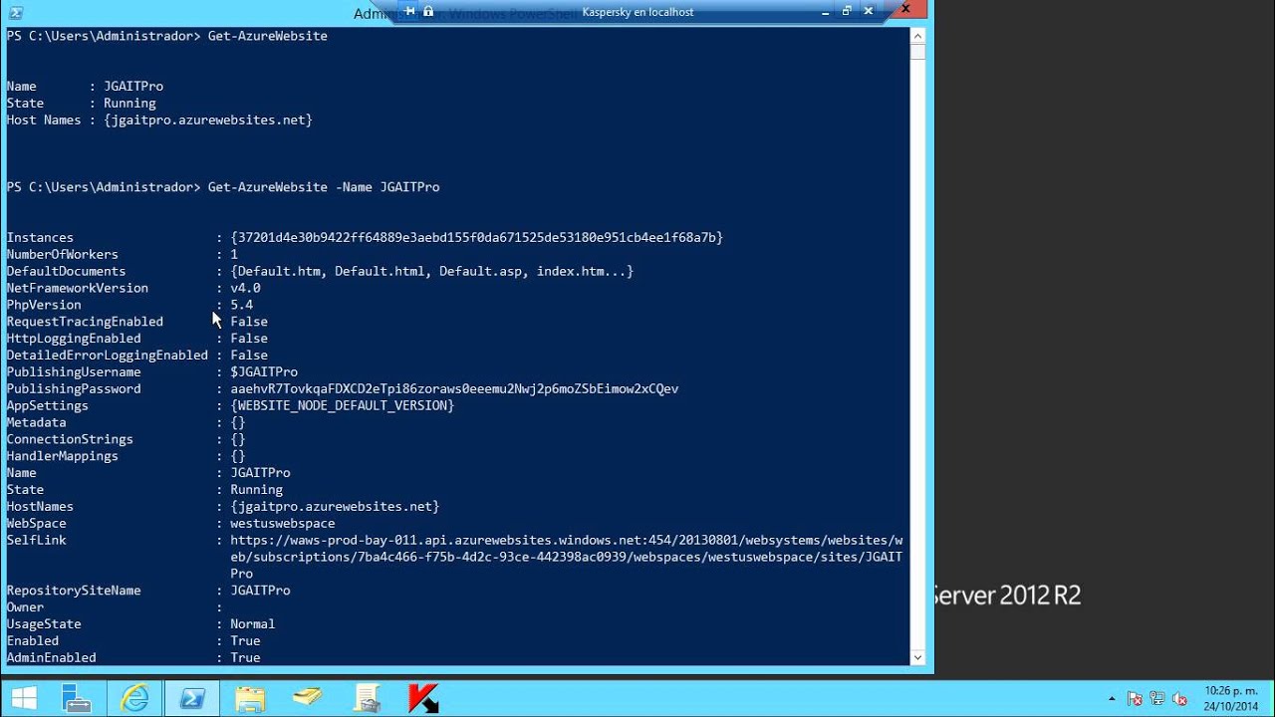This screenshot has width=1275, height=717.
Task: Click the 'ConnectionStrings' property label
Action: click(x=70, y=439)
